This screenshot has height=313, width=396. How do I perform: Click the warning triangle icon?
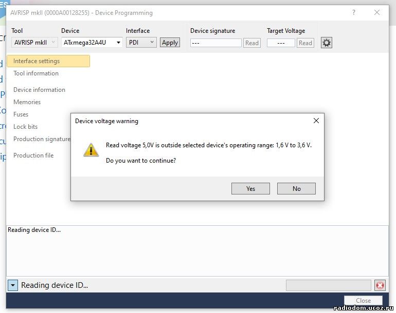[91, 150]
